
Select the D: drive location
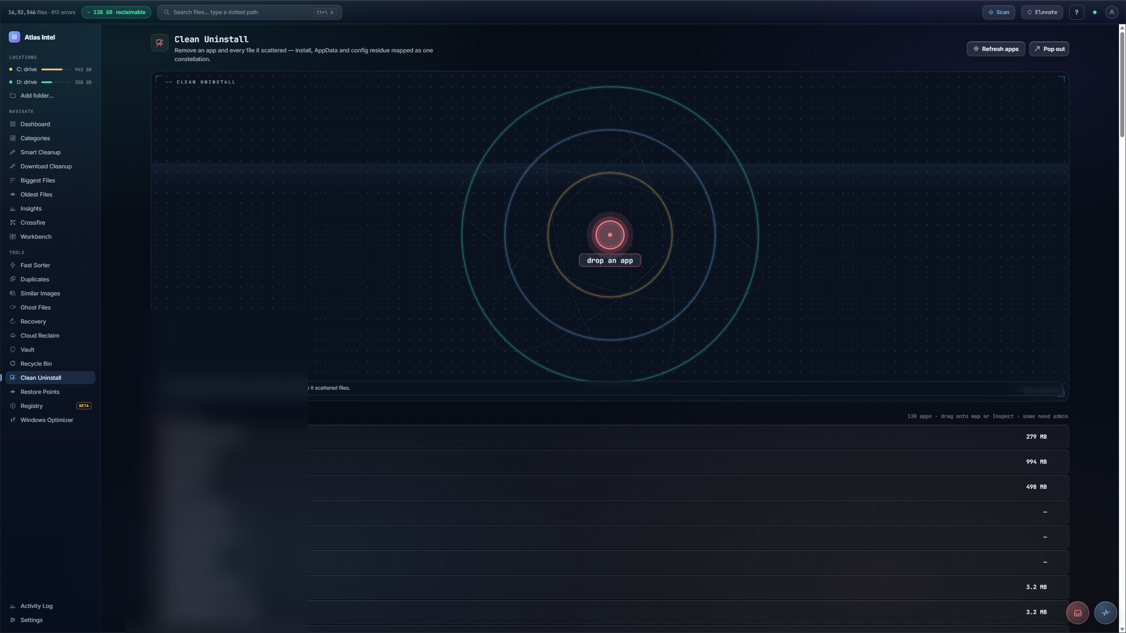pyautogui.click(x=50, y=82)
